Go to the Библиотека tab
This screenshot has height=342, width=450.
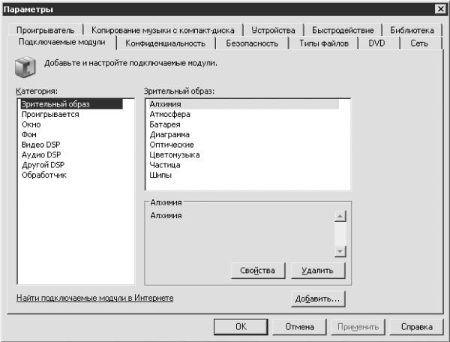[412, 31]
